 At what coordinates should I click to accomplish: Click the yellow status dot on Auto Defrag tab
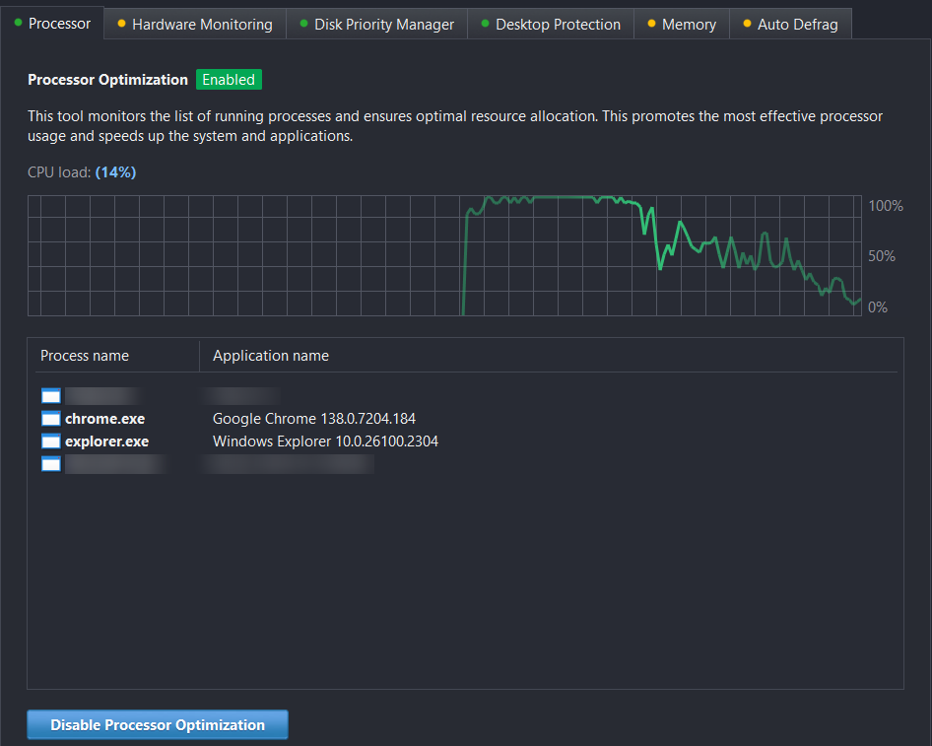746,24
